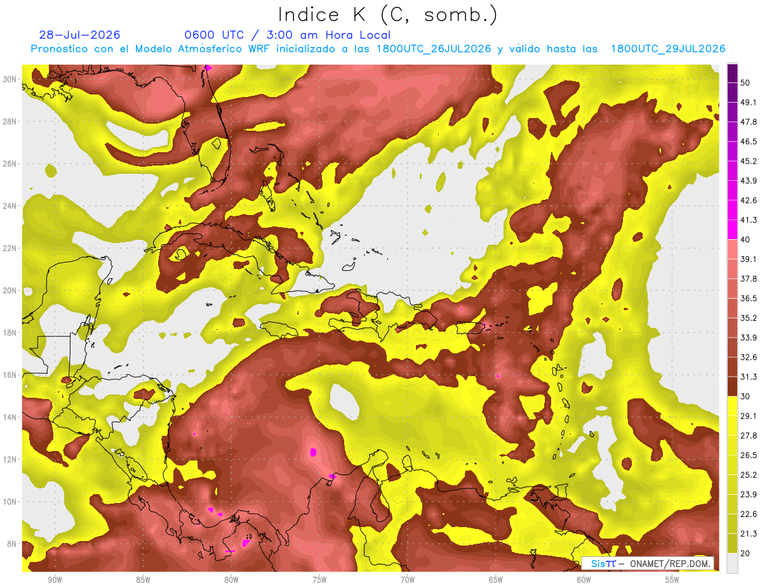Click legend value "36.5"
Viewport: 762px width, 588px height.
(x=748, y=298)
